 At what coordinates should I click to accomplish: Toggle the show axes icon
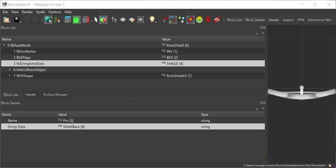point(172,20)
